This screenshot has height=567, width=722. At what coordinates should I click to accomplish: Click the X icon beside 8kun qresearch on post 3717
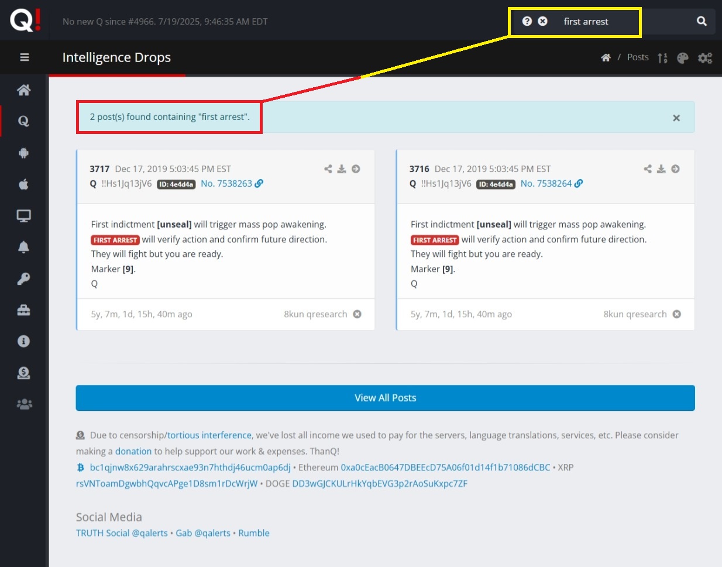357,314
